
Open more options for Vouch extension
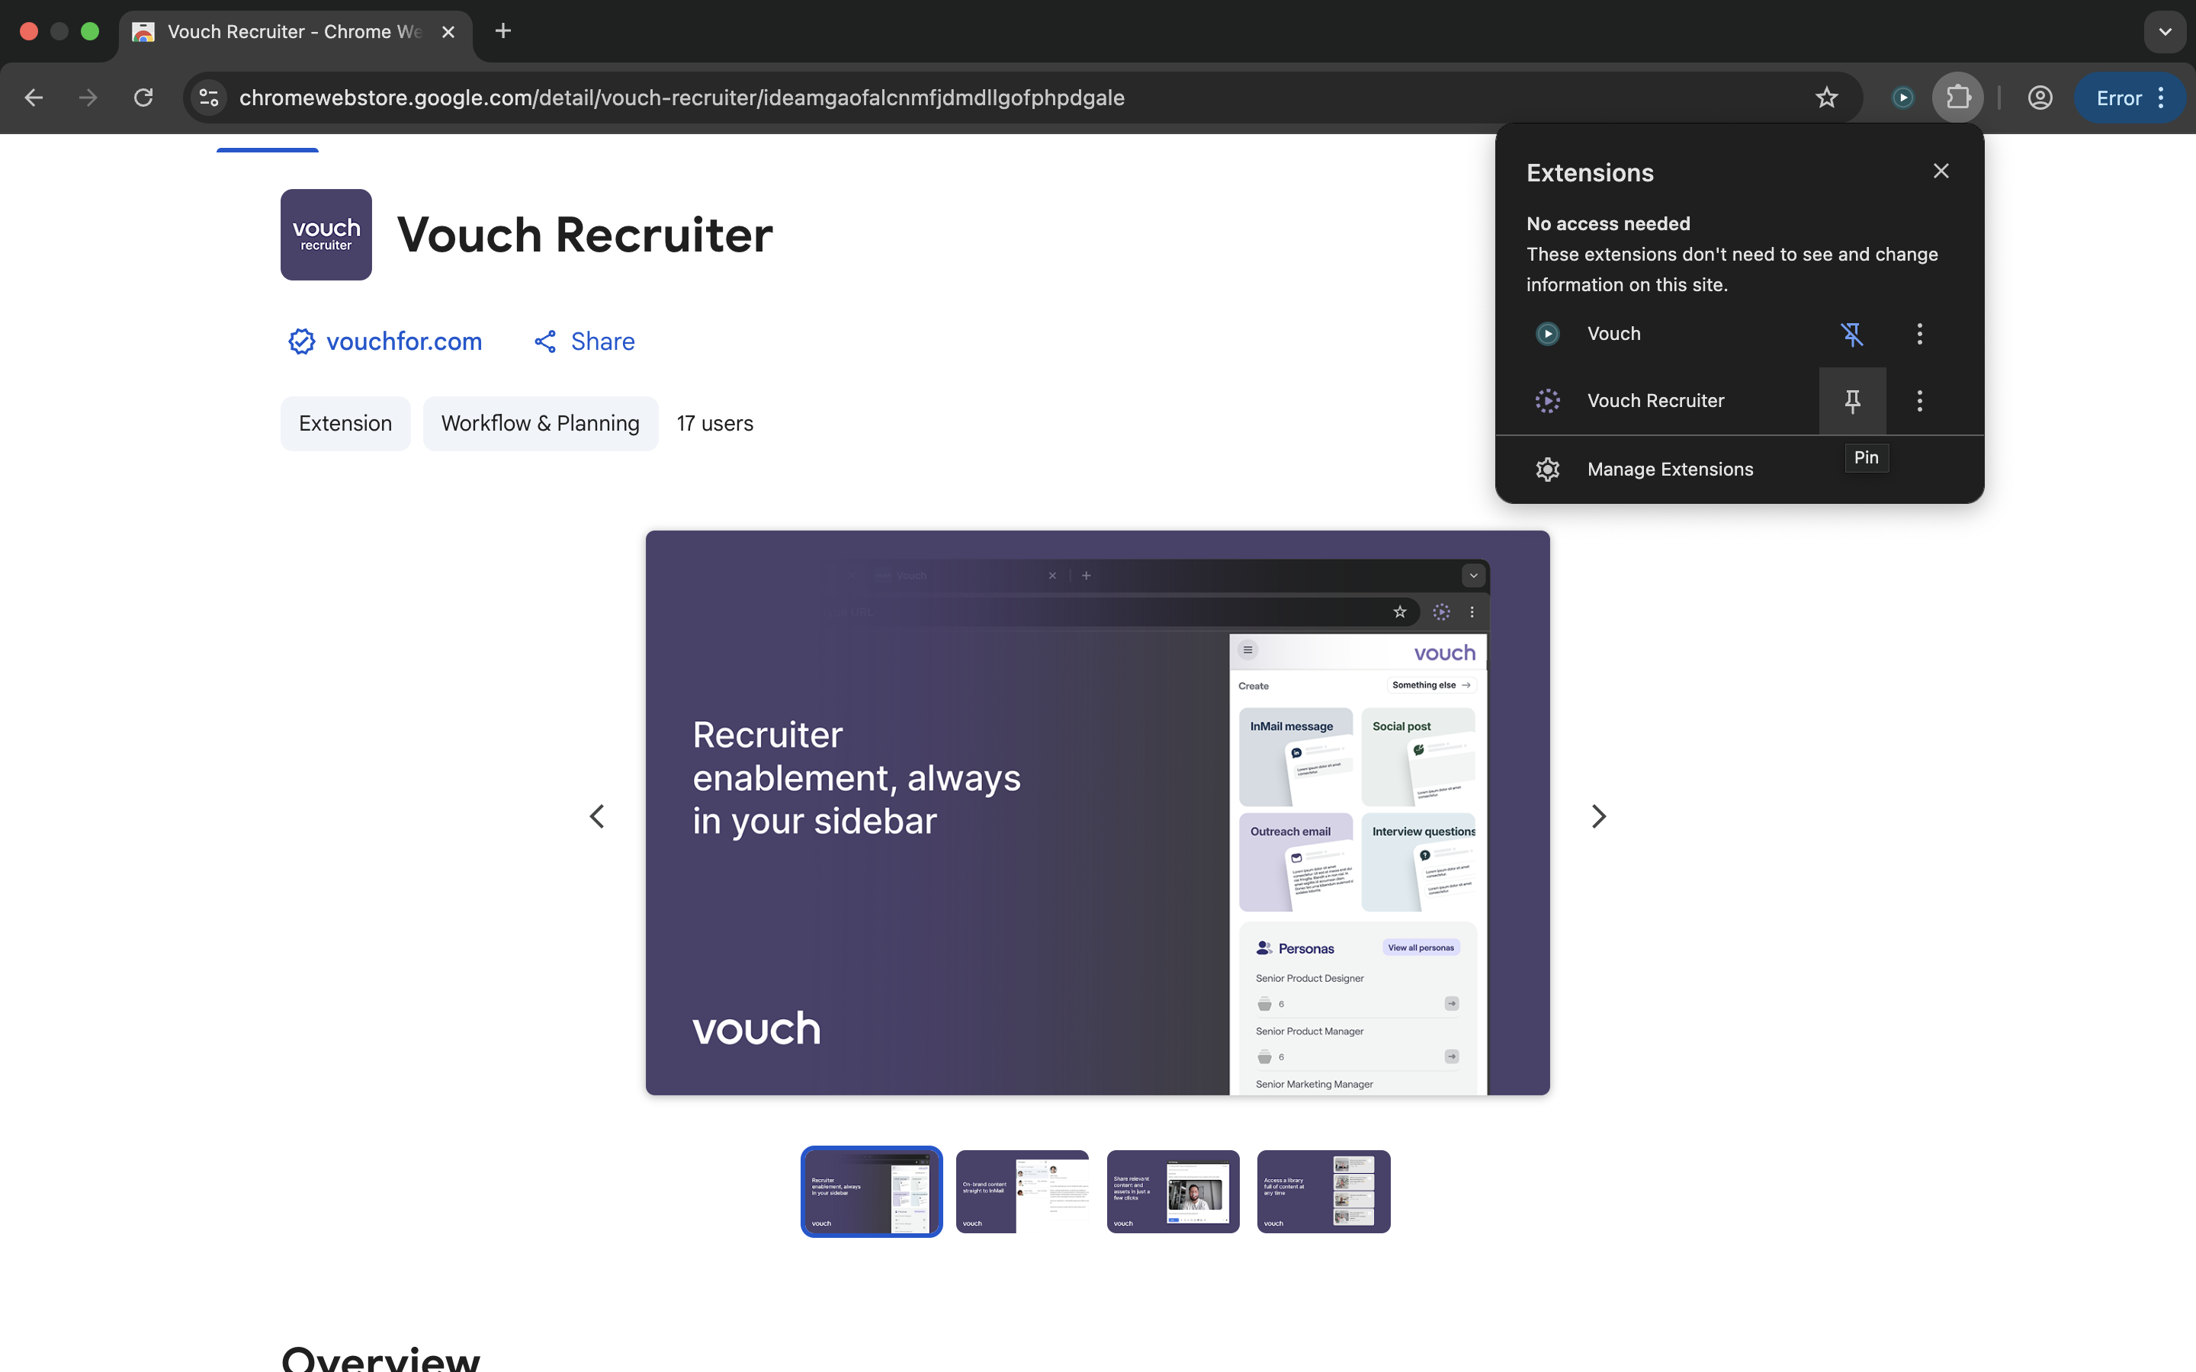(x=1919, y=334)
